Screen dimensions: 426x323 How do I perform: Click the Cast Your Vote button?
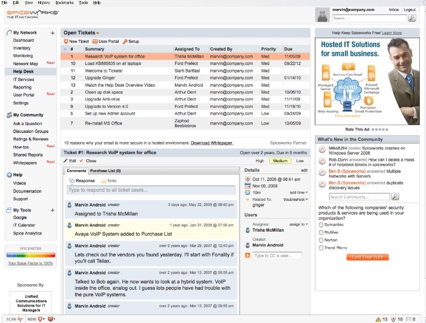[x=367, y=257]
